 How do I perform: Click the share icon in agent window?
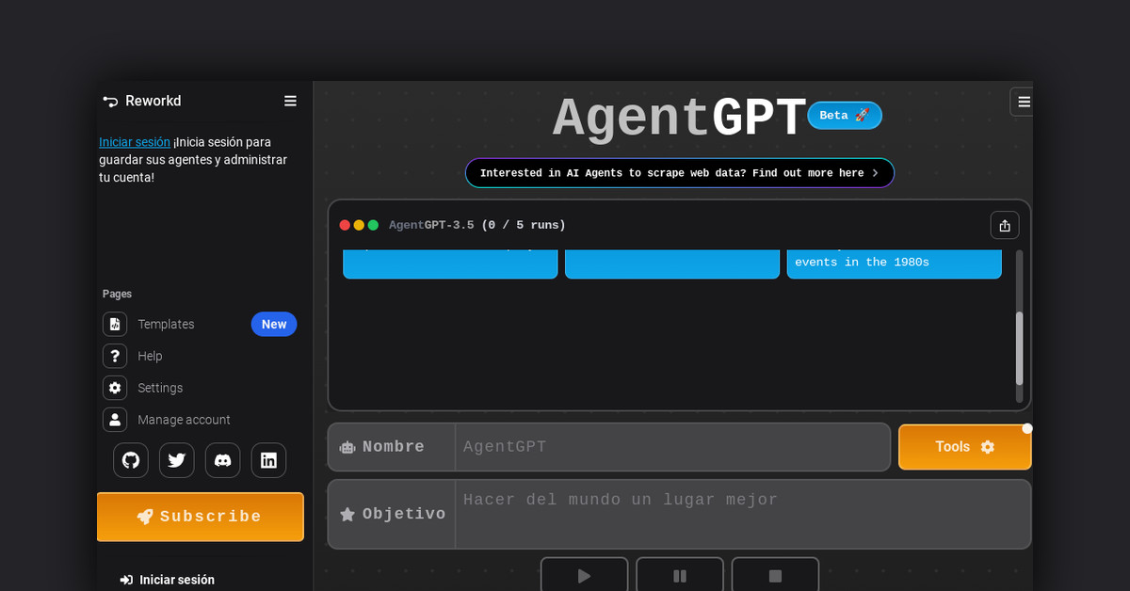click(1004, 226)
